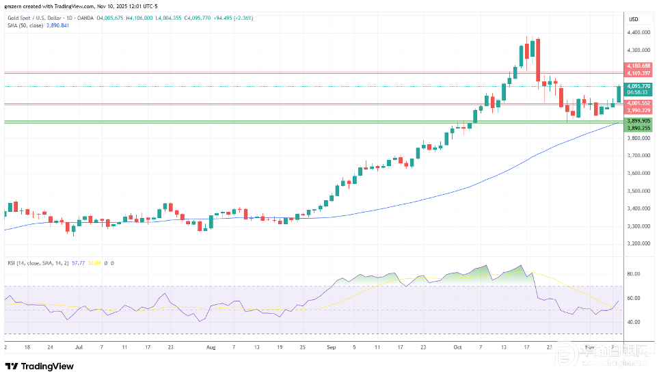This screenshot has height=380, width=659.
Task: Select the 4,180.688 red price label
Action: (x=638, y=65)
